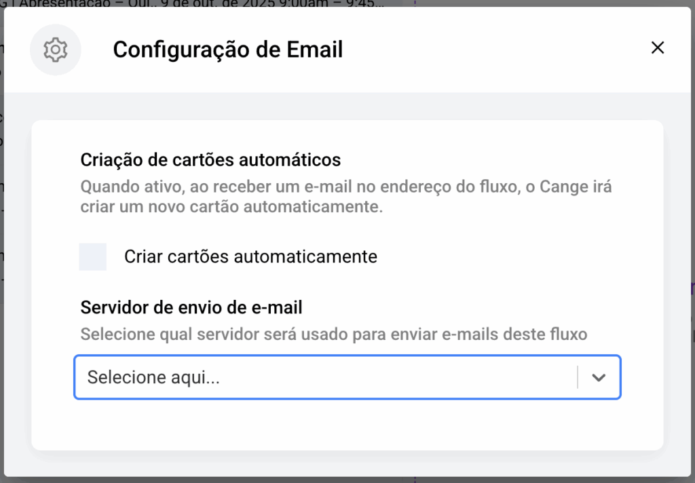Click empty space below the server dropdown
The image size is (695, 483).
(x=346, y=424)
